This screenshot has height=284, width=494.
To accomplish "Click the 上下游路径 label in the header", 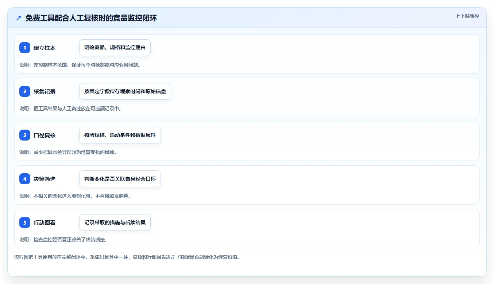I will [x=467, y=16].
